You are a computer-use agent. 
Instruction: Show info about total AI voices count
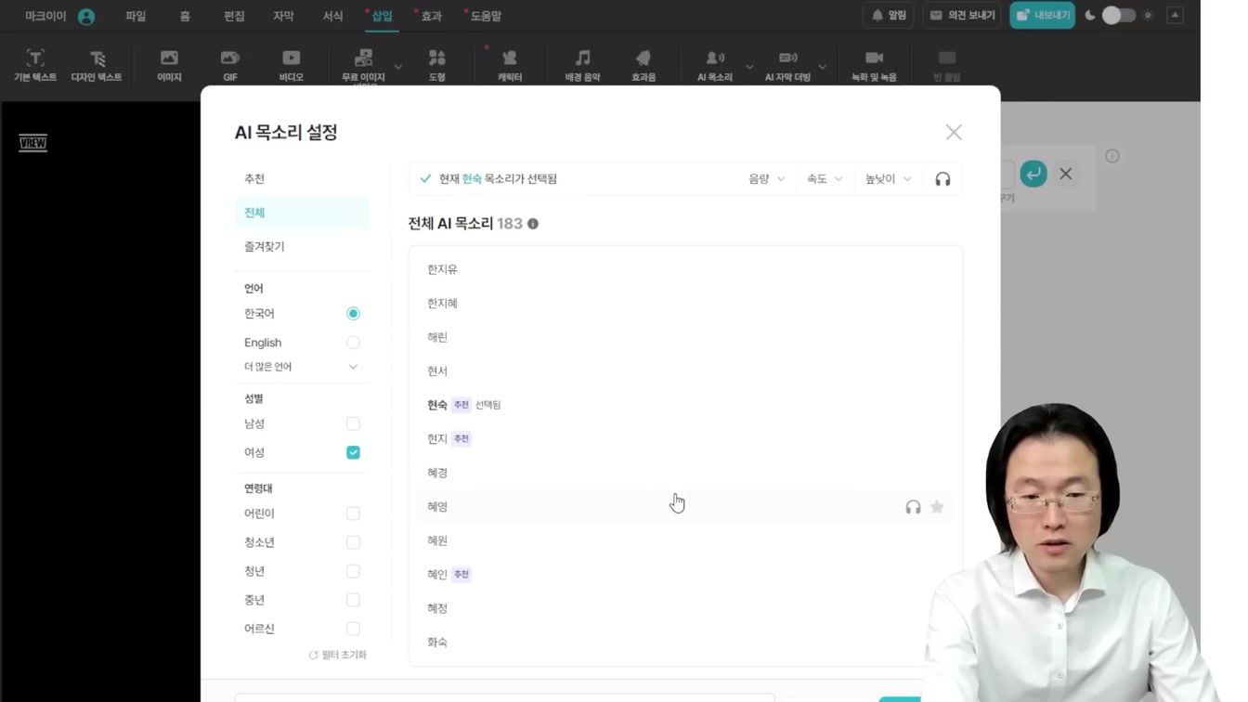pos(533,224)
